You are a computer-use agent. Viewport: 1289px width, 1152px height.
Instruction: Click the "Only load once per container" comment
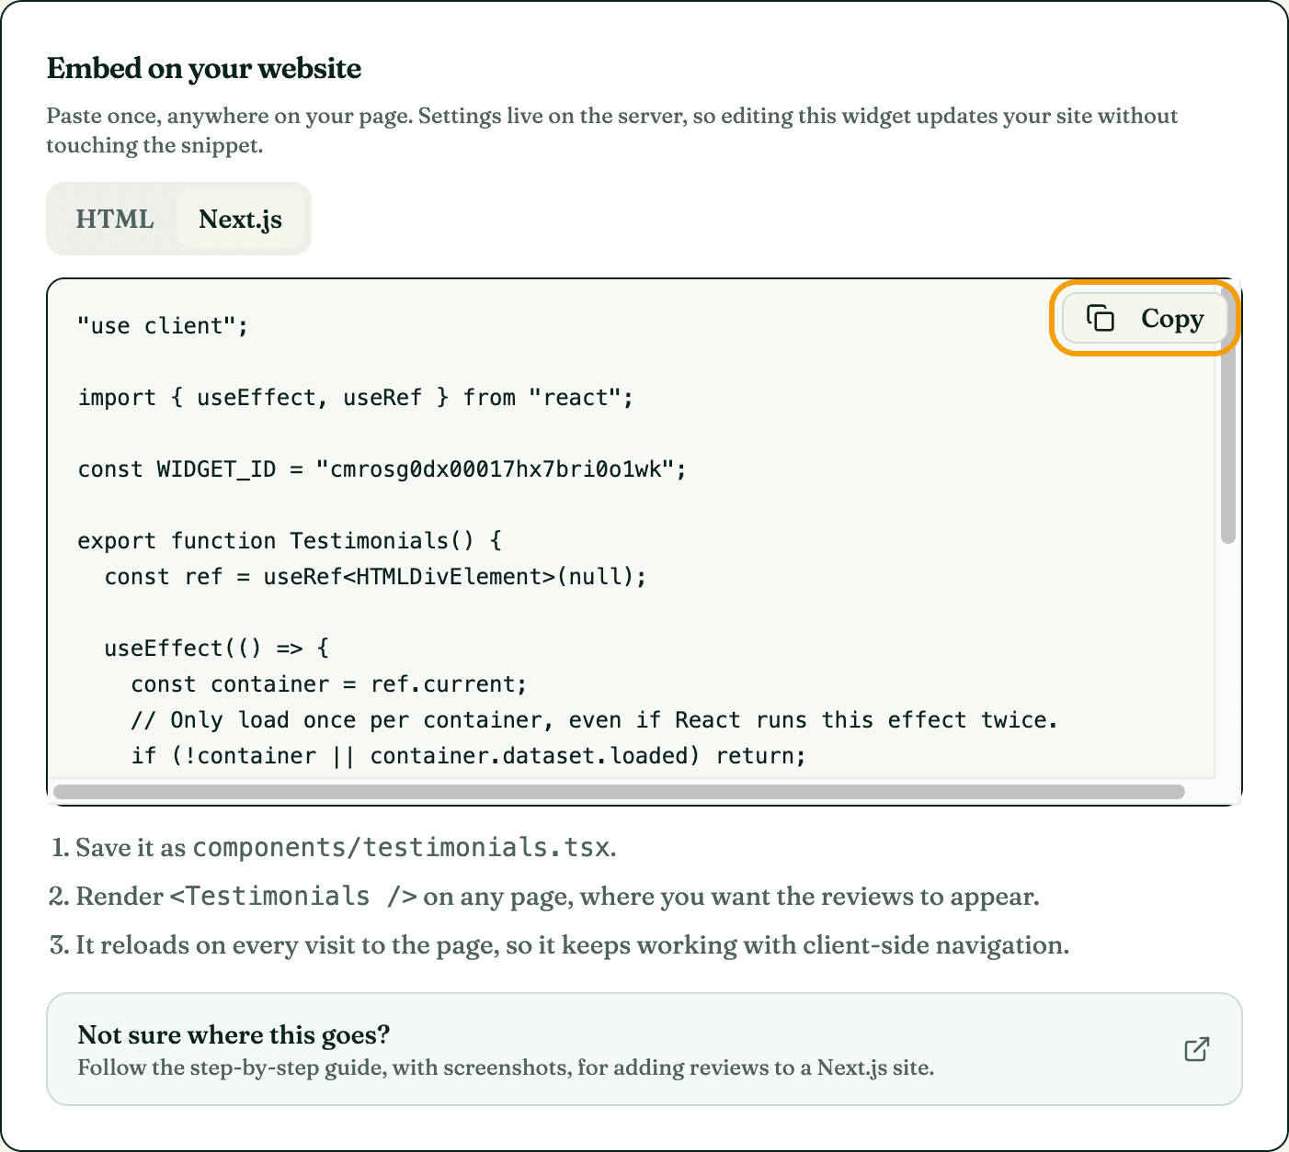point(595,720)
